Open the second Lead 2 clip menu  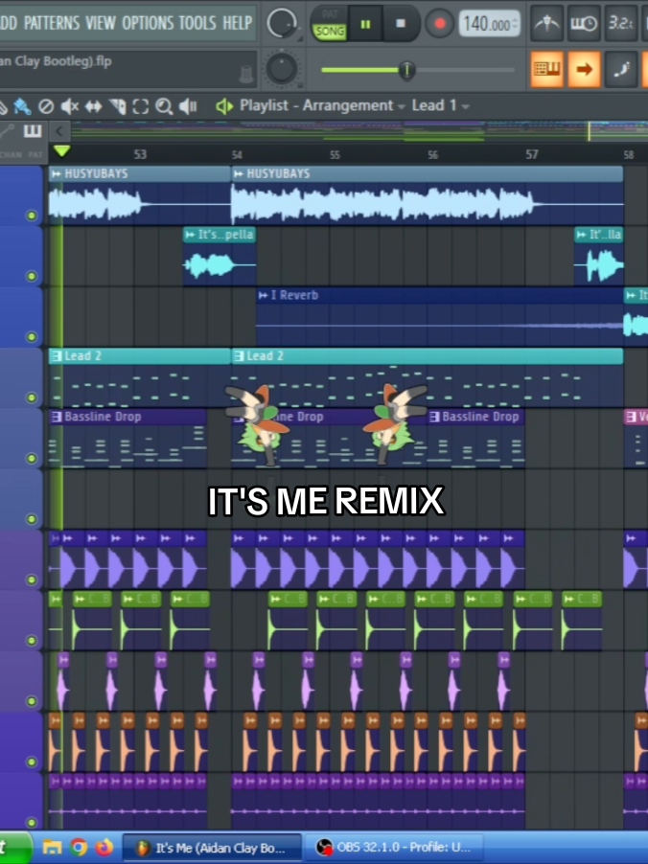coord(239,356)
